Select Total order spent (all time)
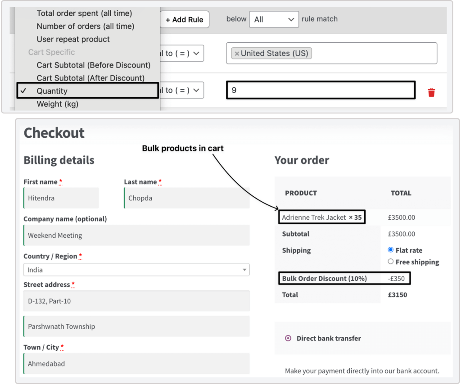 pyautogui.click(x=84, y=14)
